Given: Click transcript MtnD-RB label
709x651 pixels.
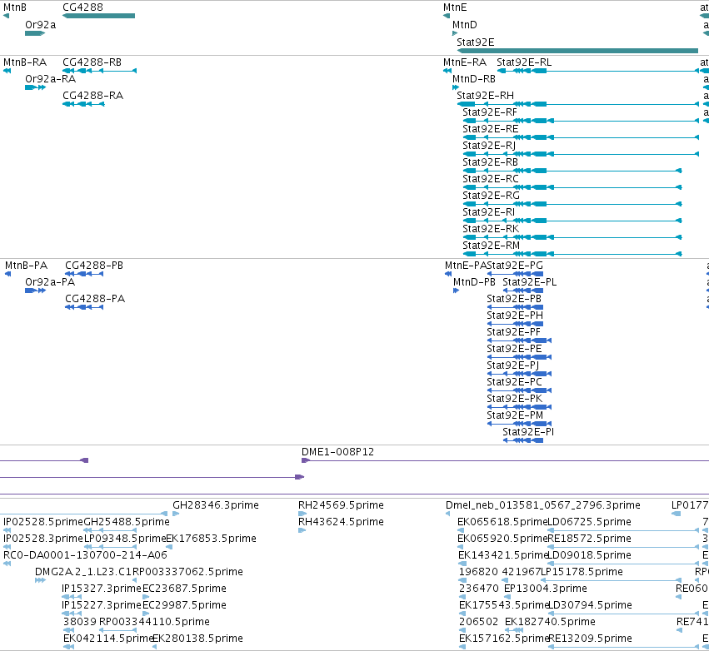Looking at the screenshot, I should click(x=474, y=79).
